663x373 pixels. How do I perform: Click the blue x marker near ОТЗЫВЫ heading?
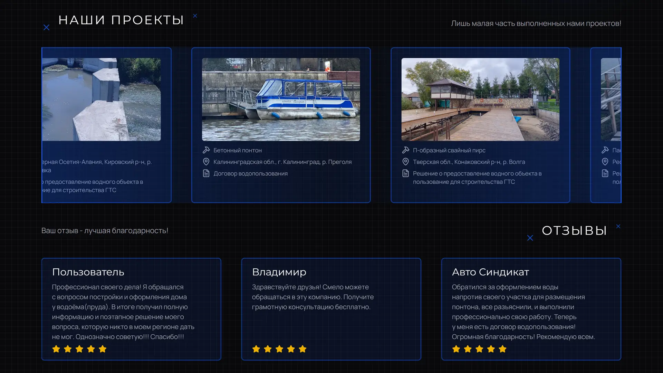[x=618, y=226]
